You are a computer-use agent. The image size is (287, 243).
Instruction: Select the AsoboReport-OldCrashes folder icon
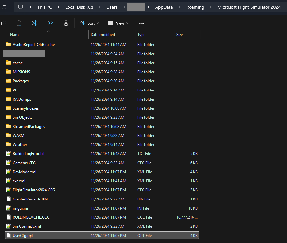8,44
